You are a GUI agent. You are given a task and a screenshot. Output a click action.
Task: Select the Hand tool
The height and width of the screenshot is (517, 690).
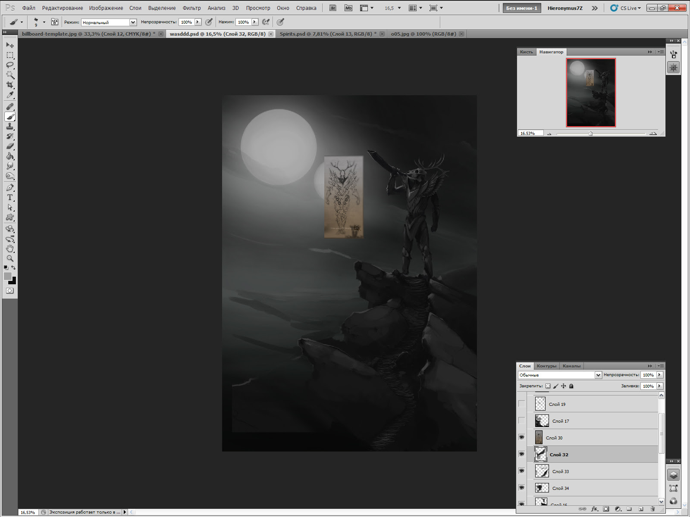(x=10, y=249)
